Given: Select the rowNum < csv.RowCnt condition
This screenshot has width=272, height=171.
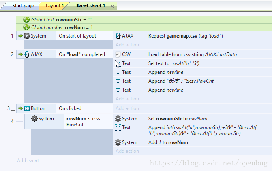Looking at the screenshot, I should [x=83, y=121].
